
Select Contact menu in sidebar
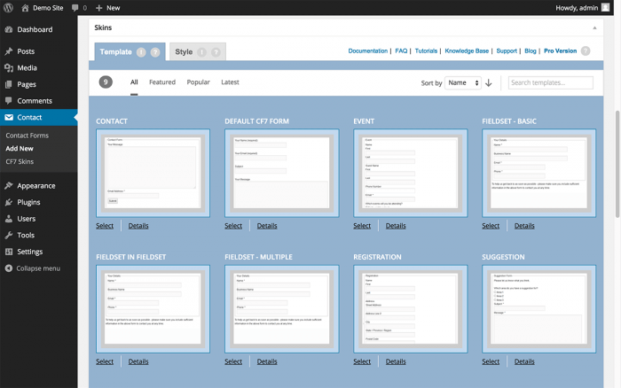(38, 118)
